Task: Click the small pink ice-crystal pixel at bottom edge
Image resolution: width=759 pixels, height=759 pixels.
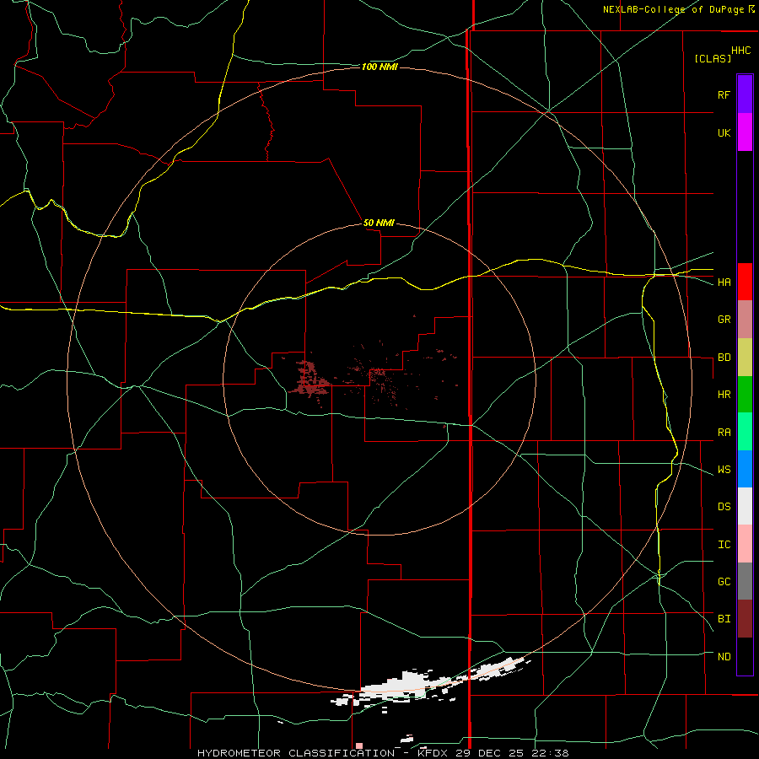Action: pos(359,746)
